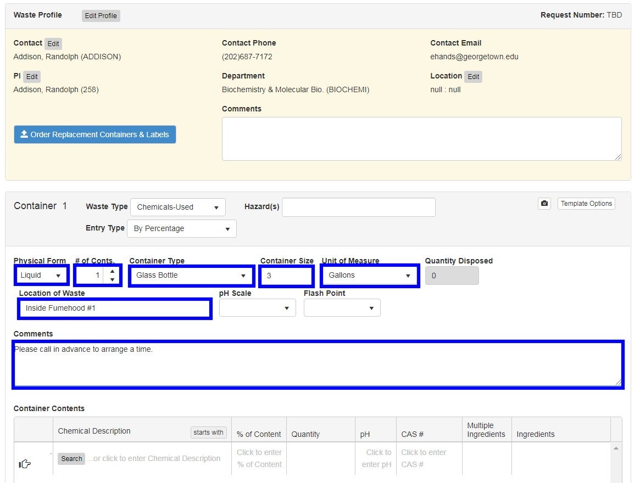
Task: Open Template Options
Action: (x=586, y=203)
